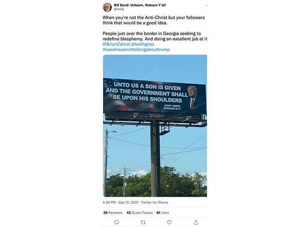308x227 pixels.
Task: Click the retweet arrows icon
Action: [x=143, y=222]
